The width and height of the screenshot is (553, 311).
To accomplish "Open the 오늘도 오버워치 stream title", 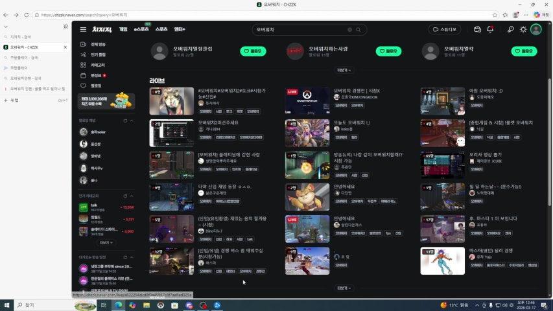I will pos(351,122).
